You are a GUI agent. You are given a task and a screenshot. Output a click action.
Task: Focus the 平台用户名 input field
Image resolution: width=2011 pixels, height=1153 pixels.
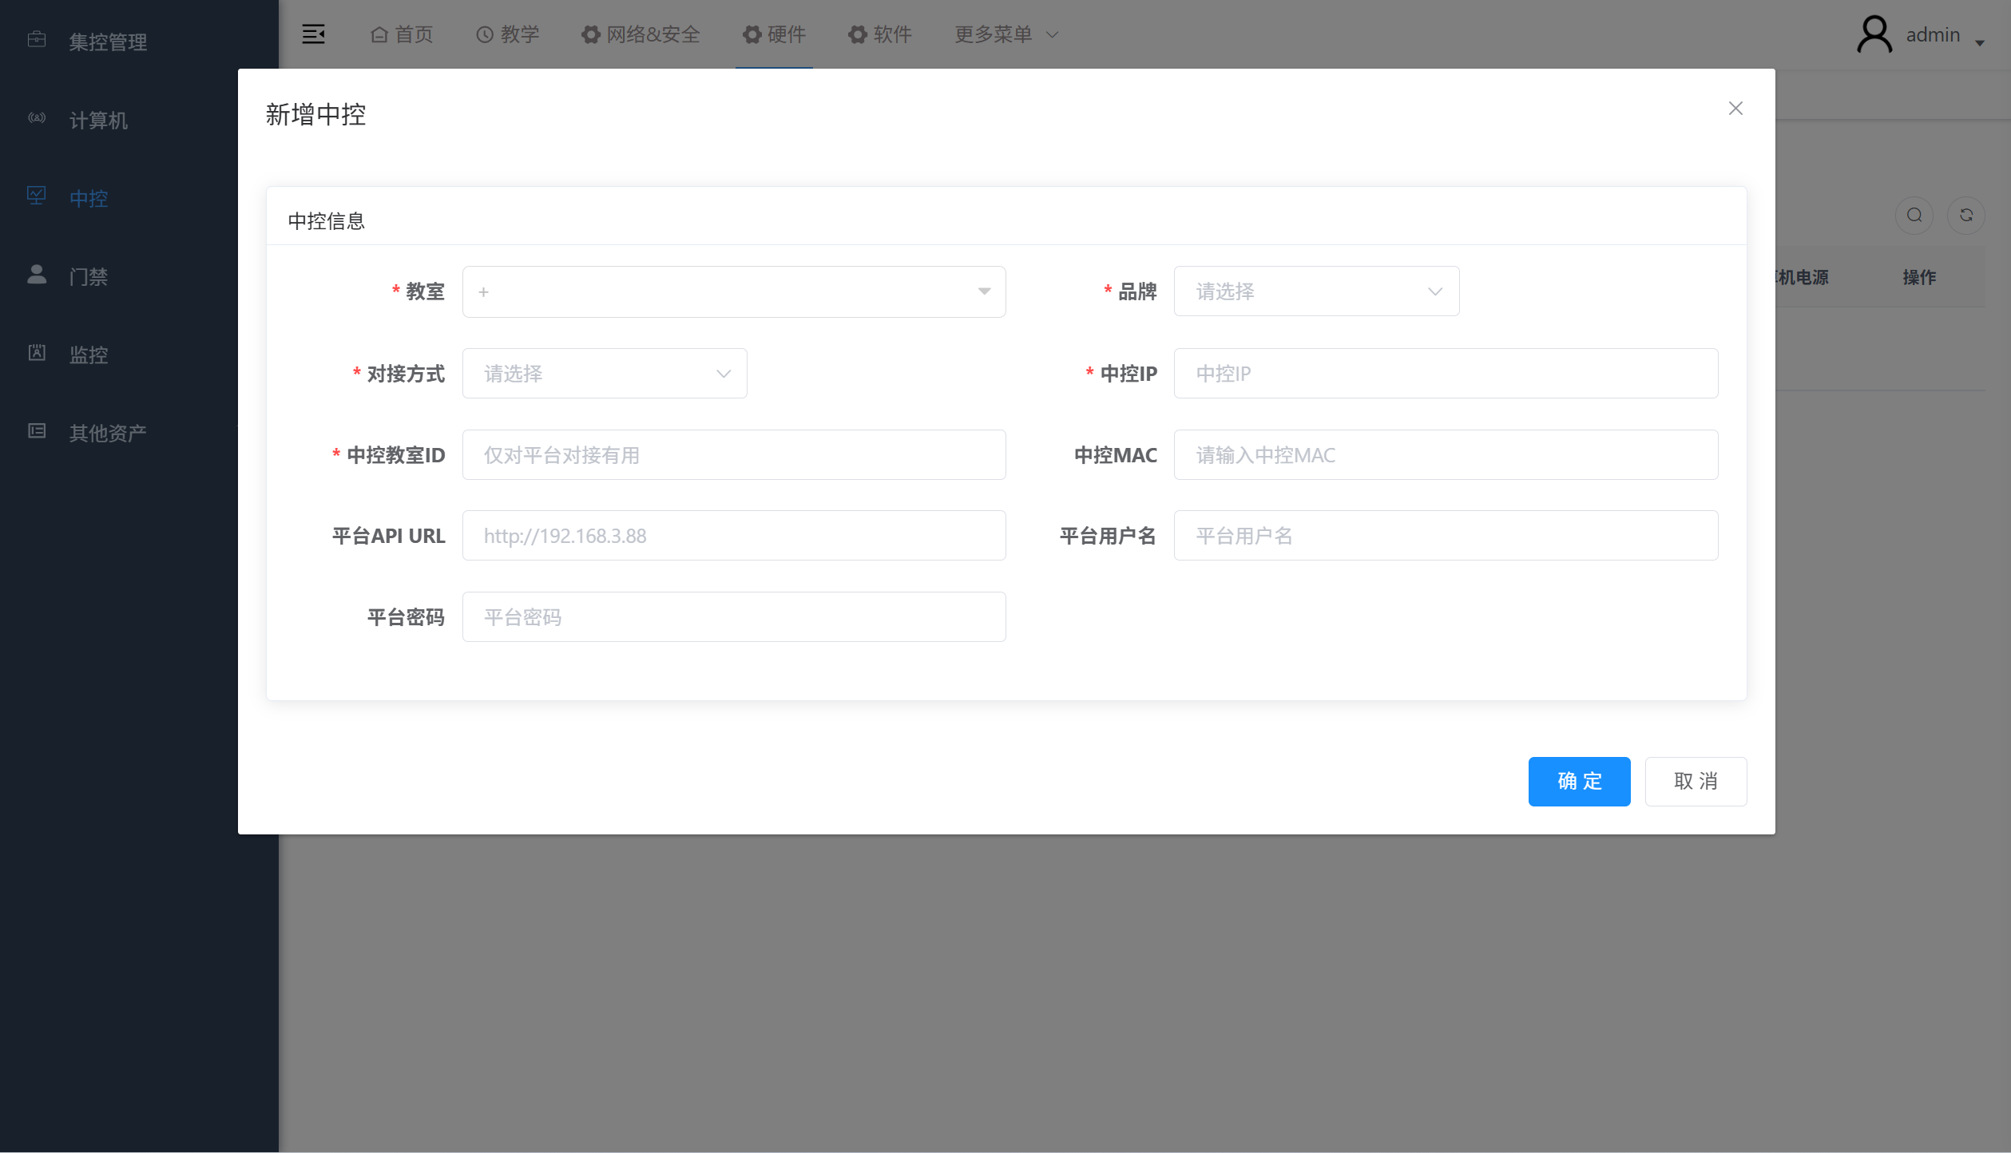click(1446, 535)
